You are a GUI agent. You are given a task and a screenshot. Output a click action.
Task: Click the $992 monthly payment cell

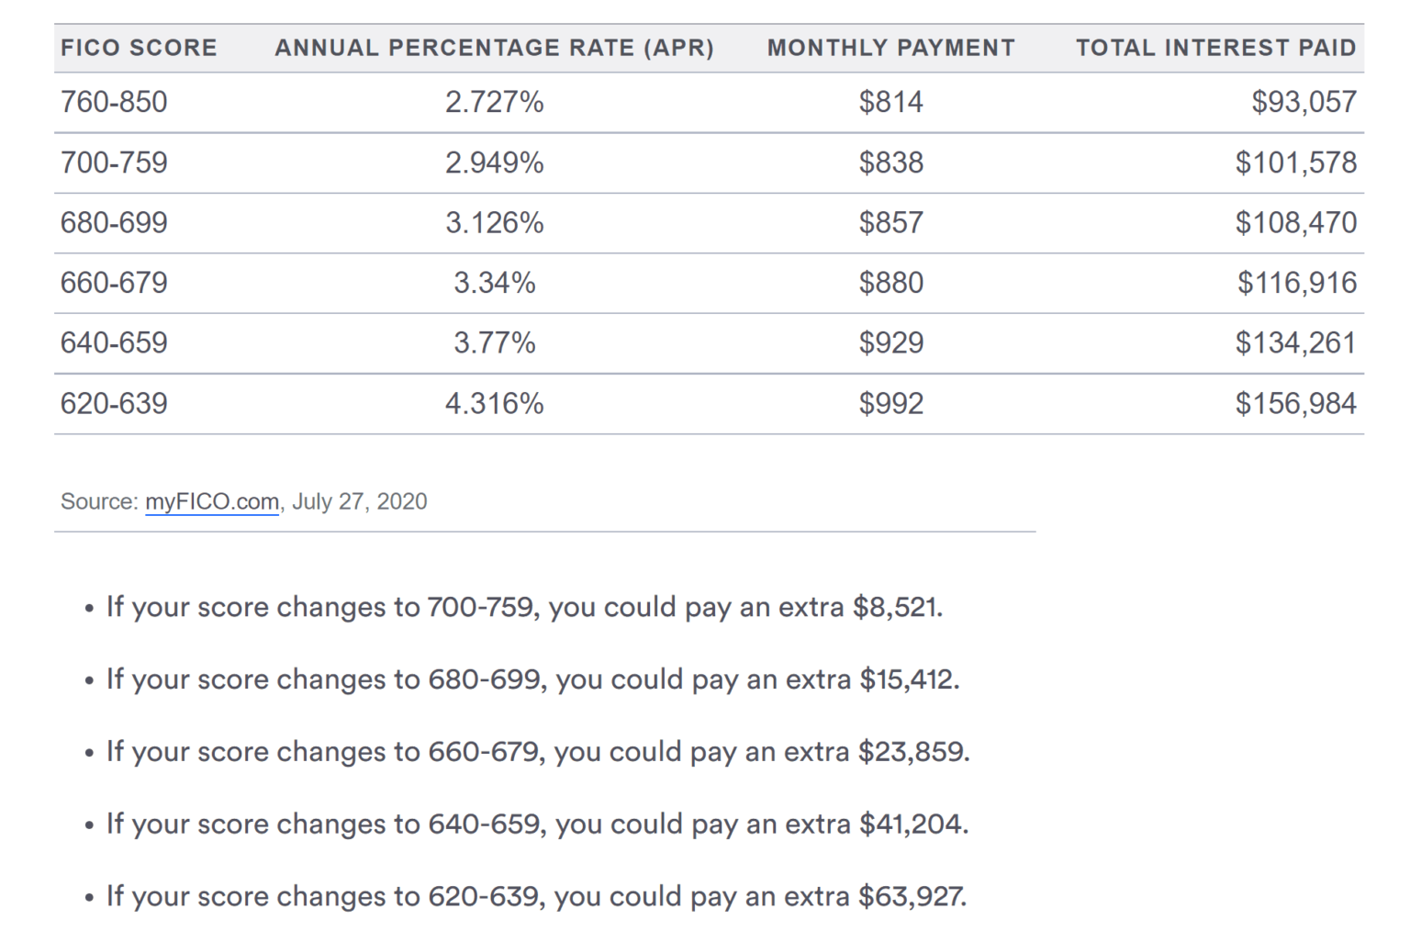891,403
